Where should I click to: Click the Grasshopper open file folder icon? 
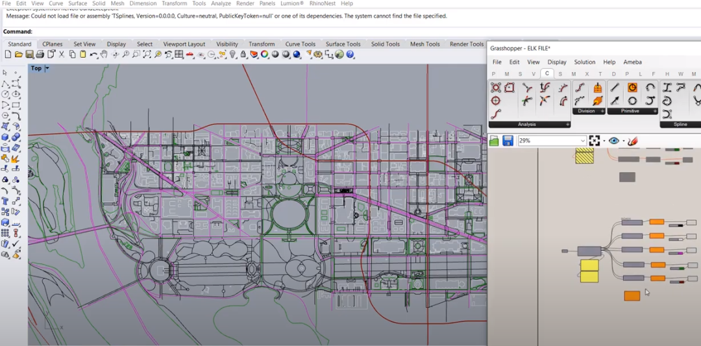(x=495, y=141)
